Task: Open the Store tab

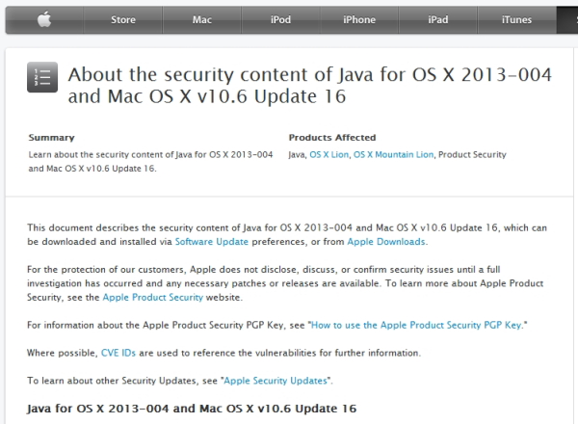Action: tap(122, 19)
